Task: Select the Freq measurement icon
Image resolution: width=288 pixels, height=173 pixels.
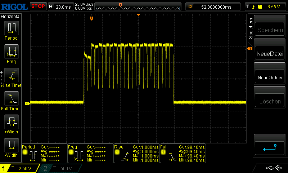Action: pyautogui.click(x=11, y=52)
